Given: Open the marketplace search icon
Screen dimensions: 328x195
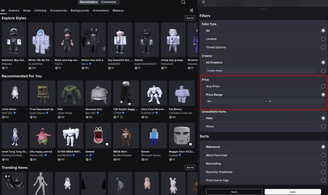Looking at the screenshot, I should [x=183, y=2].
